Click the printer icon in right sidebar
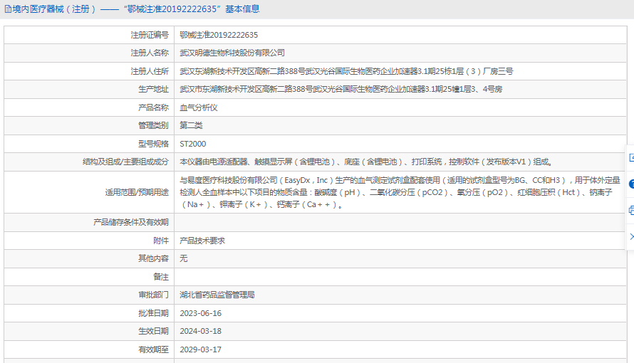Image resolution: width=634 pixels, height=363 pixels. pos(631,210)
